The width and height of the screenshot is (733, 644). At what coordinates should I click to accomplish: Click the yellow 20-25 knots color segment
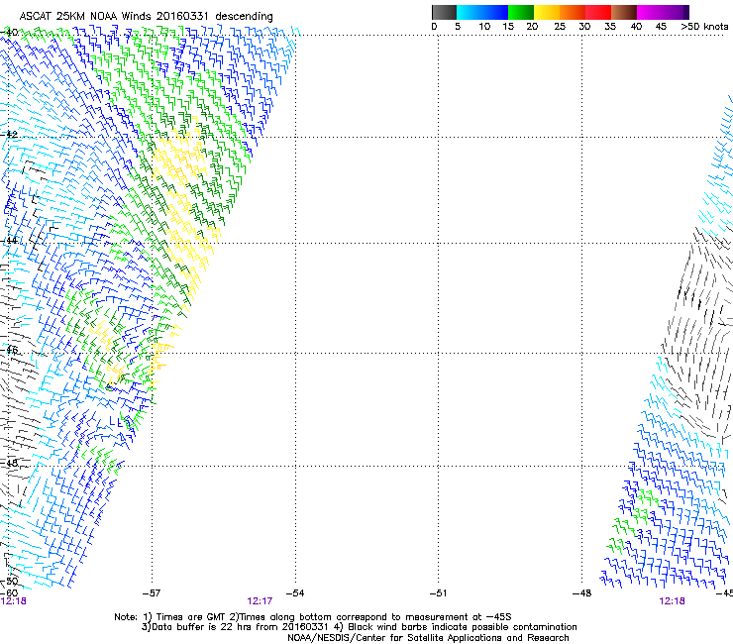tap(547, 12)
